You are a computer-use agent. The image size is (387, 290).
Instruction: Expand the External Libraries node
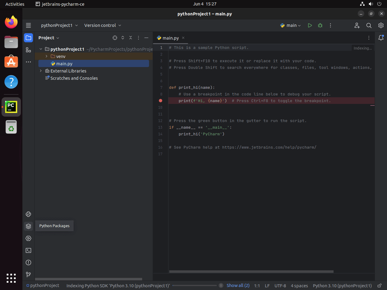tap(41, 71)
